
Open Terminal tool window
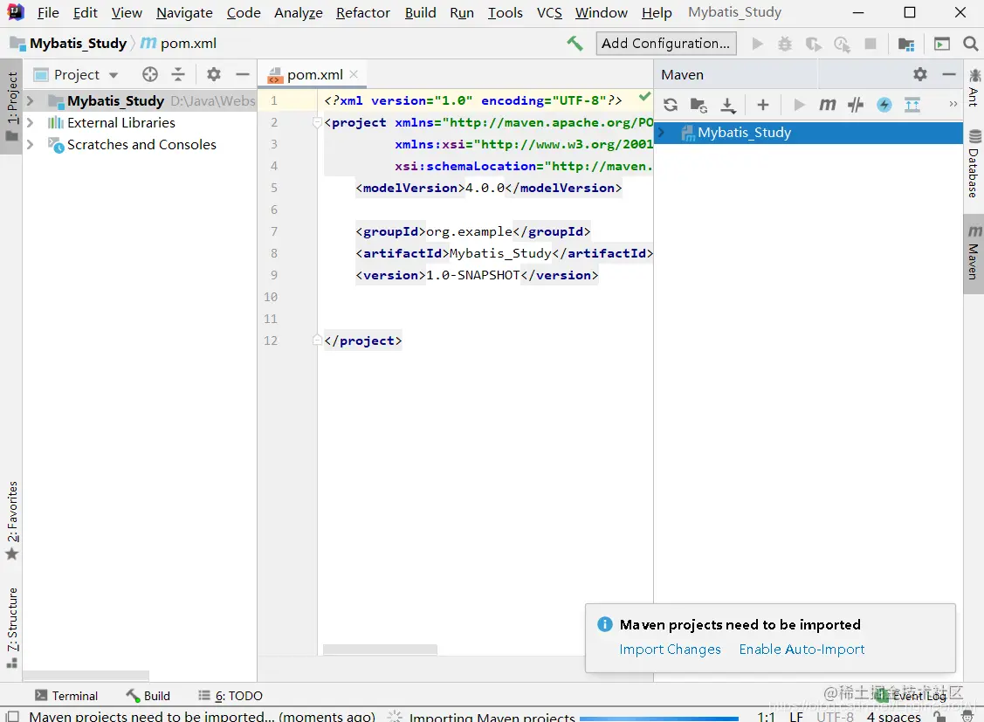pyautogui.click(x=66, y=695)
